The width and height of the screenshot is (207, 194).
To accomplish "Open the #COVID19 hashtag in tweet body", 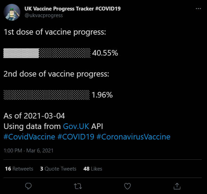I will tap(76, 137).
